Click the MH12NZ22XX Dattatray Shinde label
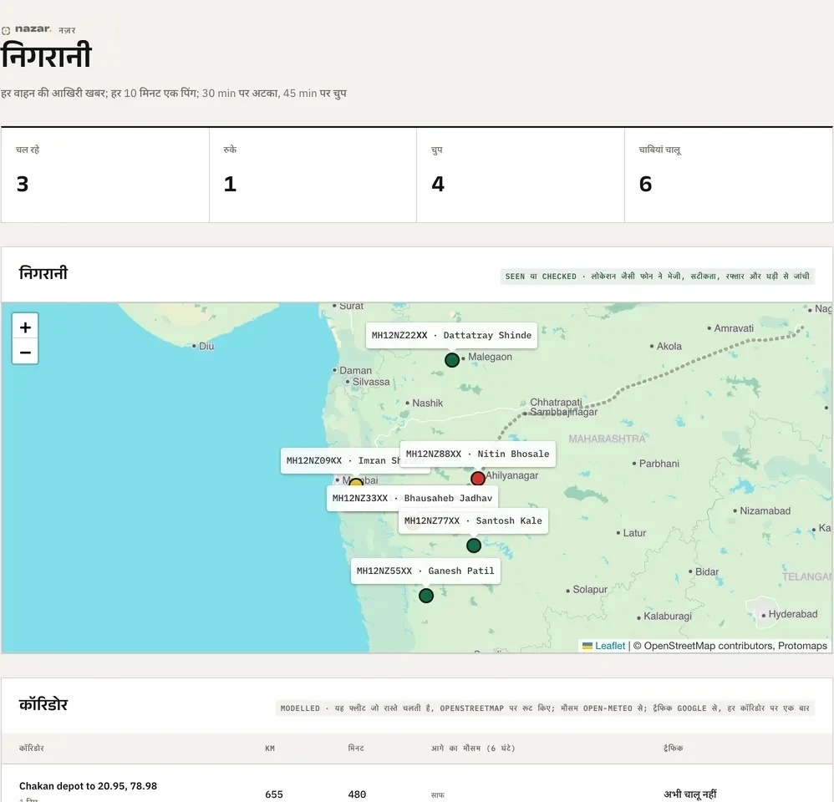 click(451, 335)
